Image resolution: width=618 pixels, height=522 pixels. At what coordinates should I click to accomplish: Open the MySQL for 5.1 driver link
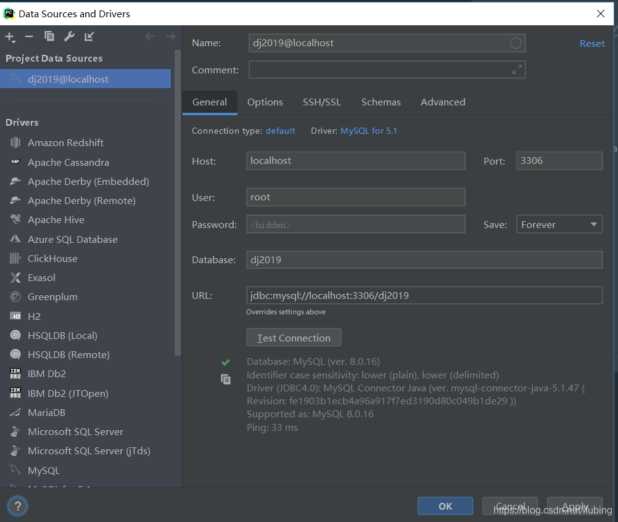coord(369,131)
